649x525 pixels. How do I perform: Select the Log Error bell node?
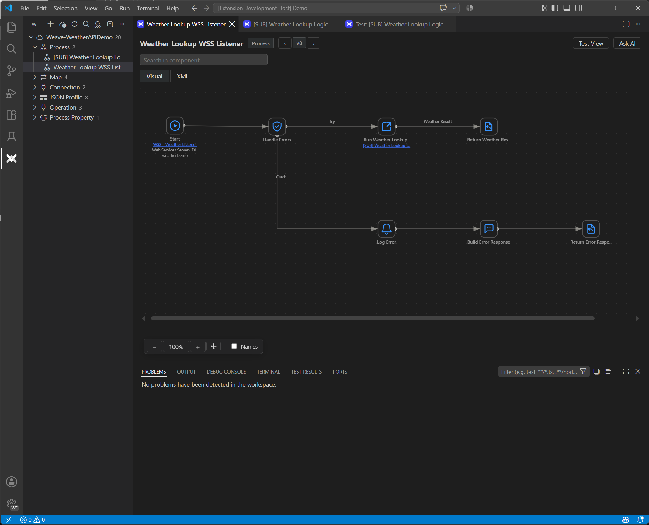(x=387, y=229)
